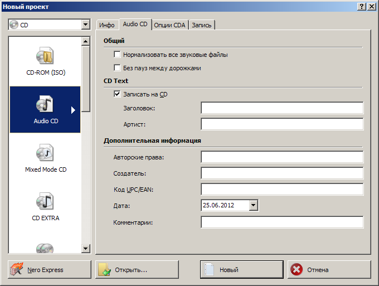Click the Новый button
Viewport: 379px width, 286px height.
[x=242, y=270]
